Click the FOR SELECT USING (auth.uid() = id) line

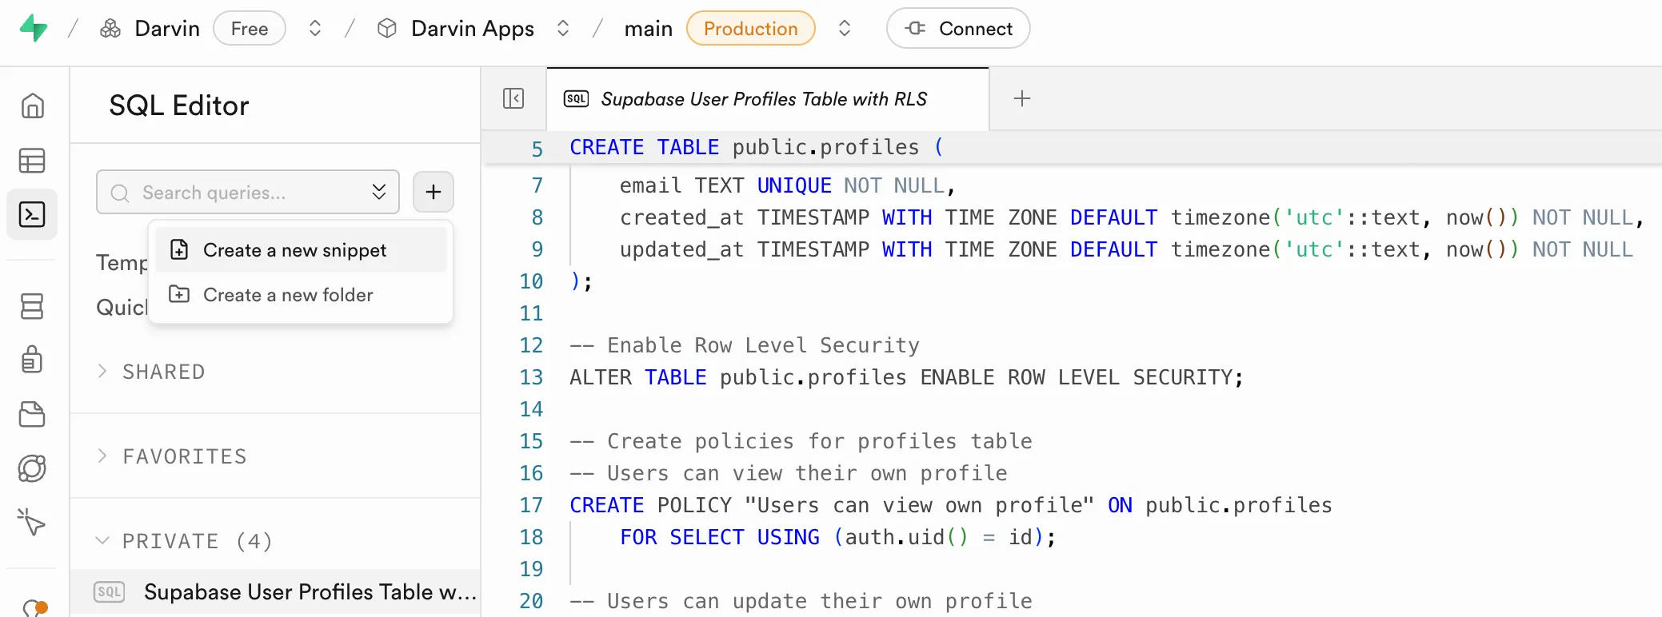(x=838, y=537)
